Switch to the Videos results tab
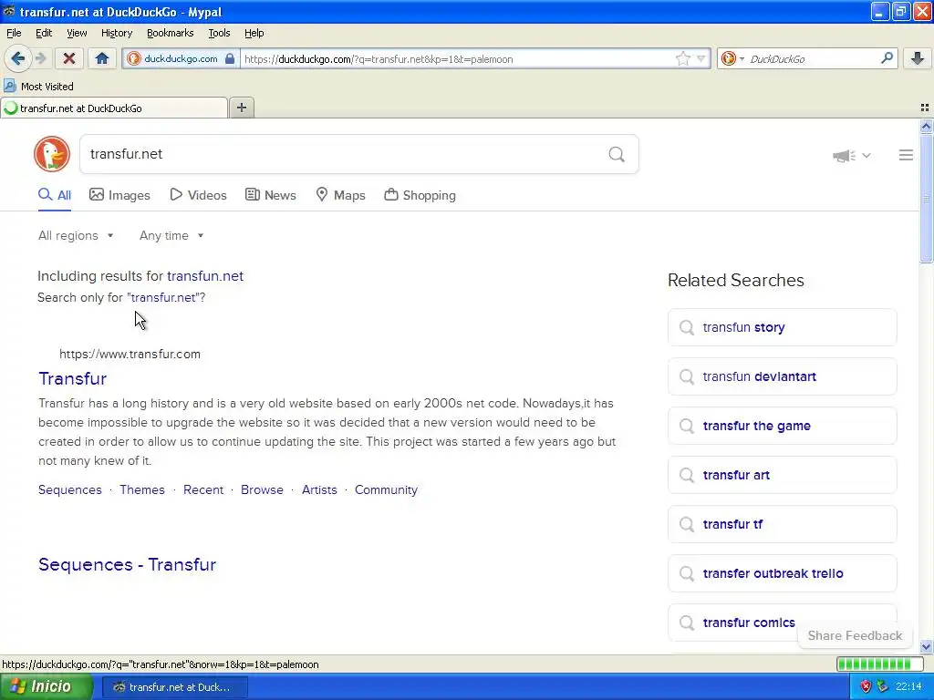 pos(198,195)
